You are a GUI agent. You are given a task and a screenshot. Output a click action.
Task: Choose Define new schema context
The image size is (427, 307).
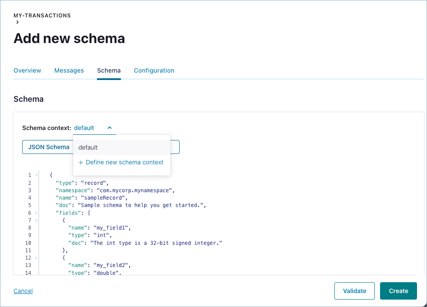tap(124, 162)
